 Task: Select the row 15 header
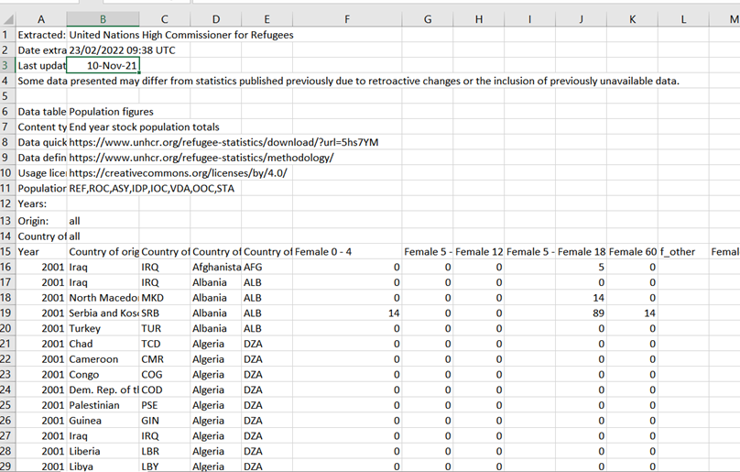click(7, 251)
